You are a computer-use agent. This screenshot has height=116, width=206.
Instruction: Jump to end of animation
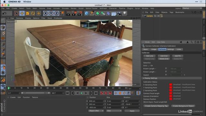click(96, 93)
